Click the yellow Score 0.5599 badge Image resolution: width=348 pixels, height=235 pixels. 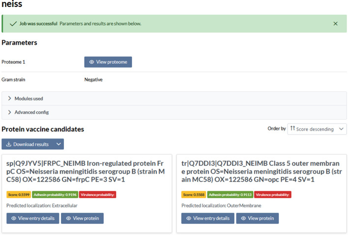click(19, 195)
